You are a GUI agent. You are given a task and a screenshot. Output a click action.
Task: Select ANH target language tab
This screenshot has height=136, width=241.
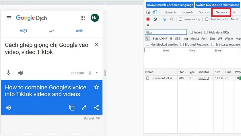pos(79,31)
